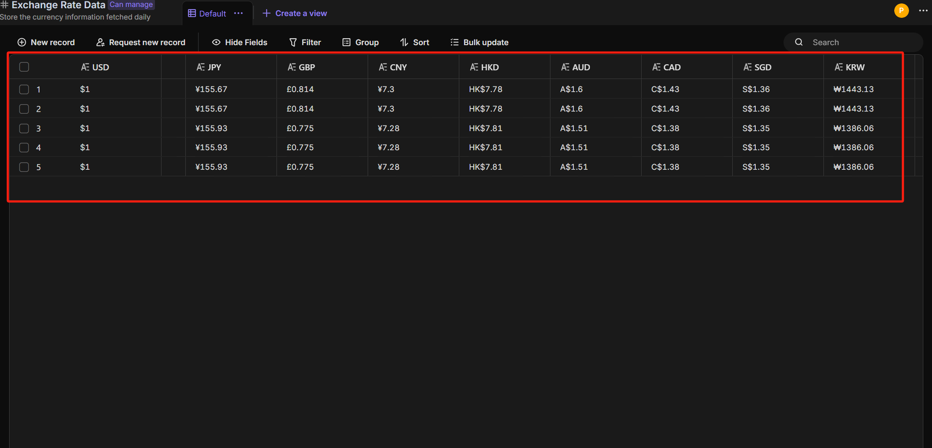932x448 pixels.
Task: Select the checkbox for row 5
Action: pyautogui.click(x=24, y=167)
